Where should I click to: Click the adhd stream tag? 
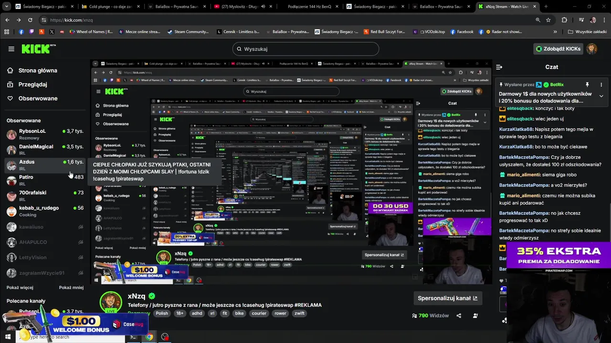197,313
